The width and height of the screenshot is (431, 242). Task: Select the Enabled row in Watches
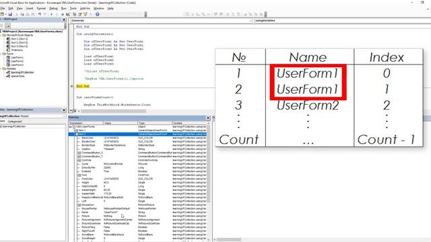point(137,171)
